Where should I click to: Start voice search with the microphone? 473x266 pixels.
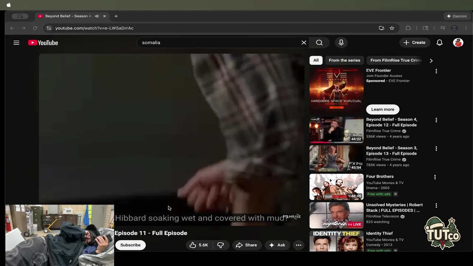pyautogui.click(x=341, y=42)
